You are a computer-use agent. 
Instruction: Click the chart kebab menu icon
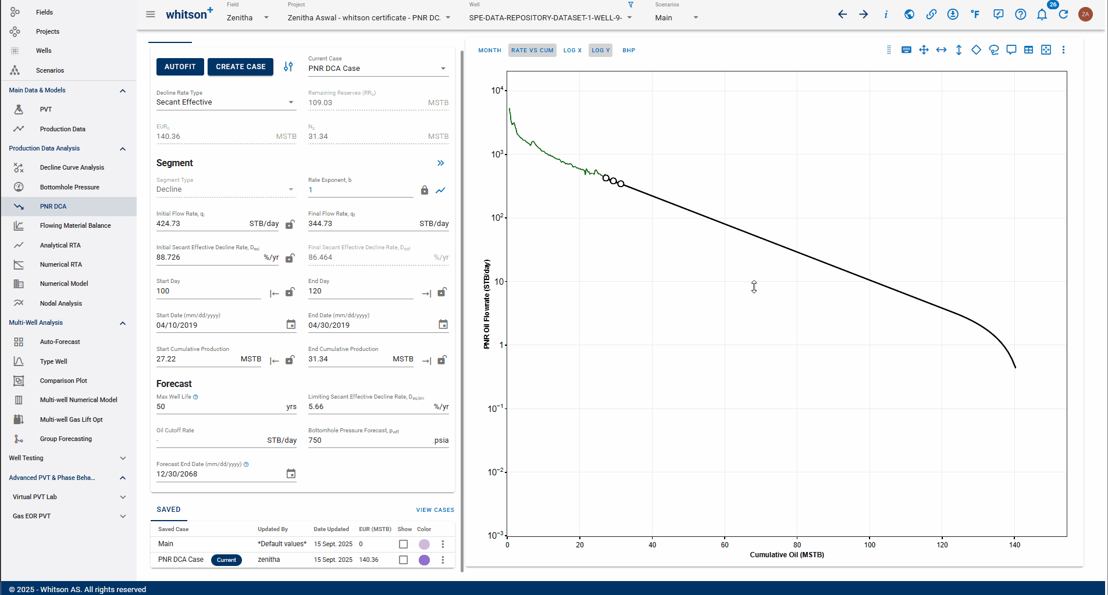[x=1063, y=50]
